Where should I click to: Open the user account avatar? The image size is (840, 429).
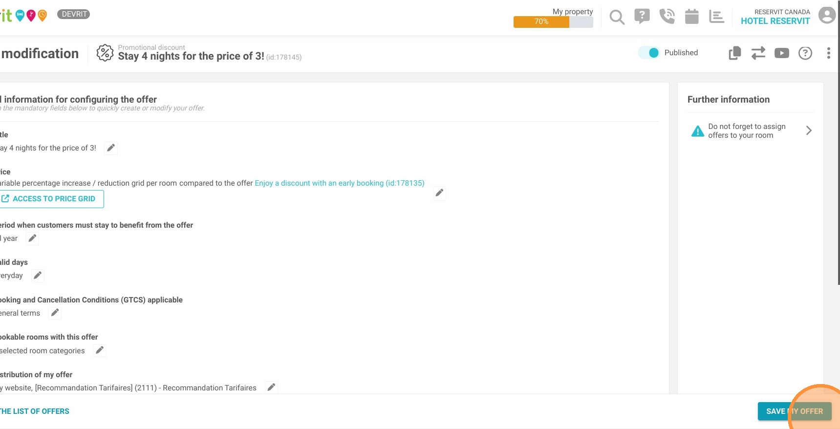827,15
